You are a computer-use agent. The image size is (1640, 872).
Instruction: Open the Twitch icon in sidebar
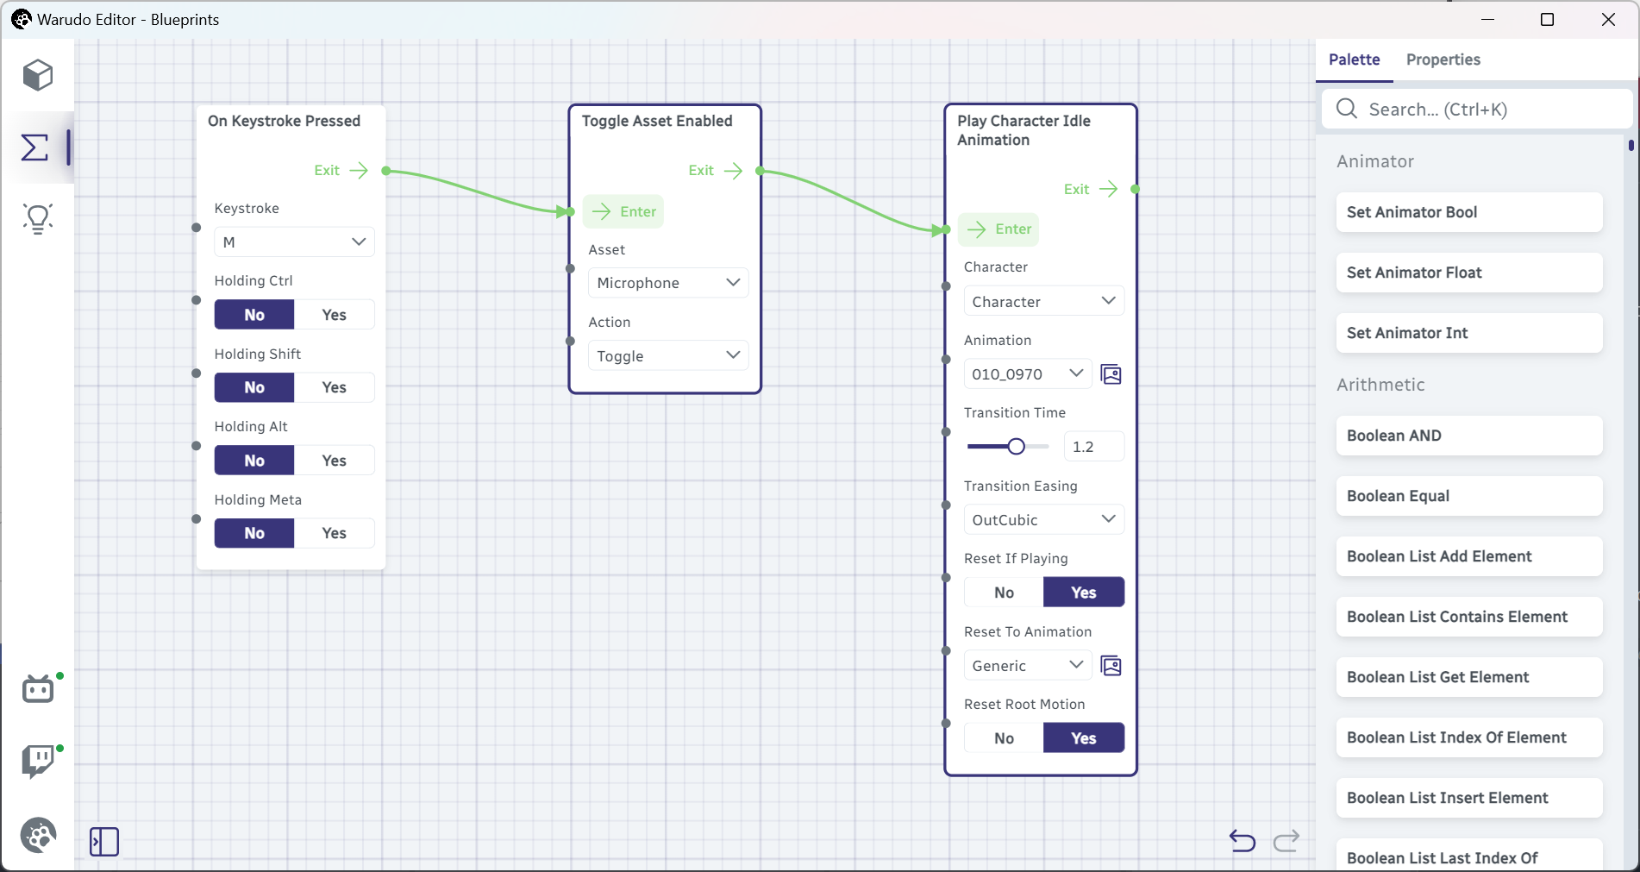coord(38,762)
